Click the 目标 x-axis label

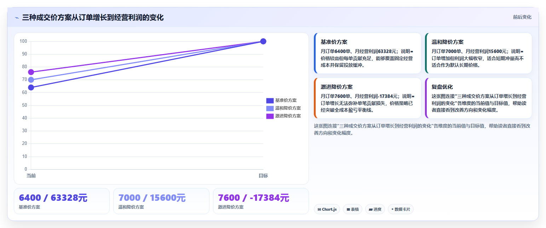coord(263,176)
